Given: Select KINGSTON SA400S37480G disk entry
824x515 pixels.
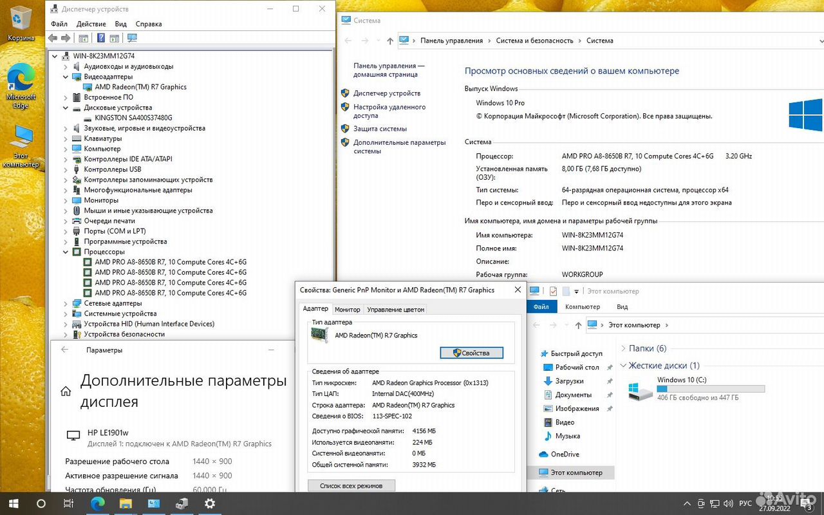Looking at the screenshot, I should point(133,118).
